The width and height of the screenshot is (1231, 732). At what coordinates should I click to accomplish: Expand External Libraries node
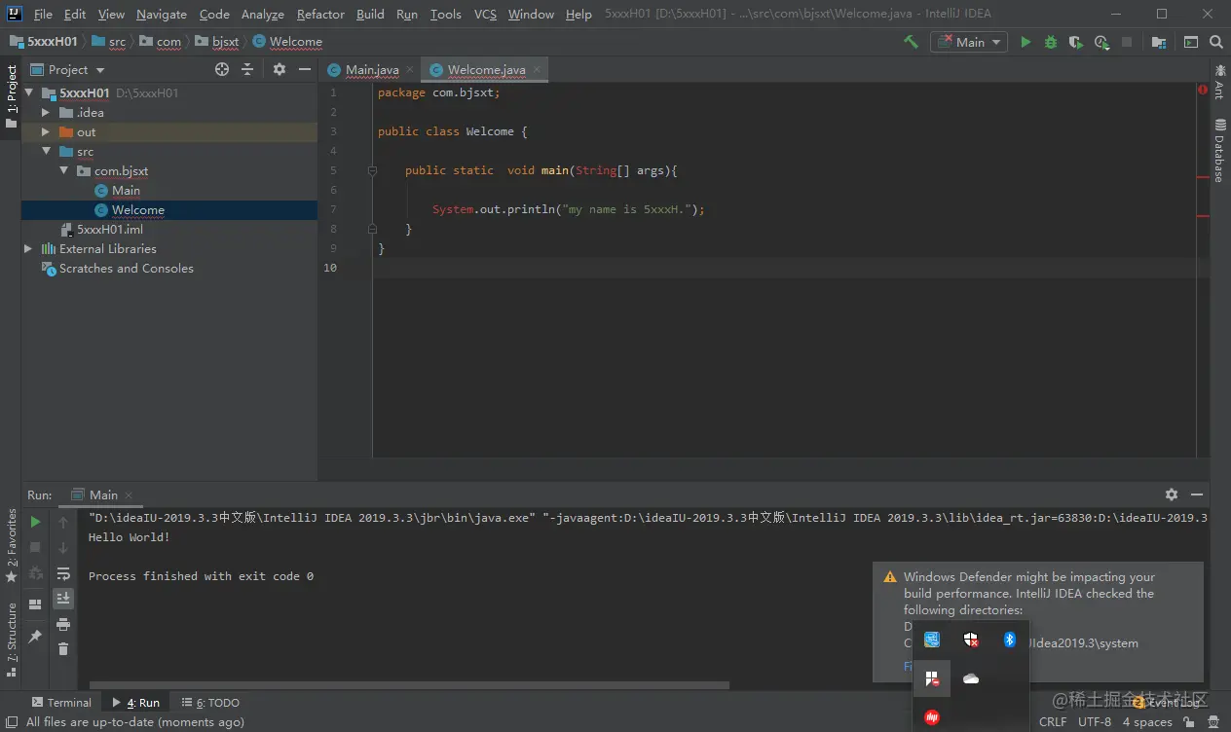(28, 249)
